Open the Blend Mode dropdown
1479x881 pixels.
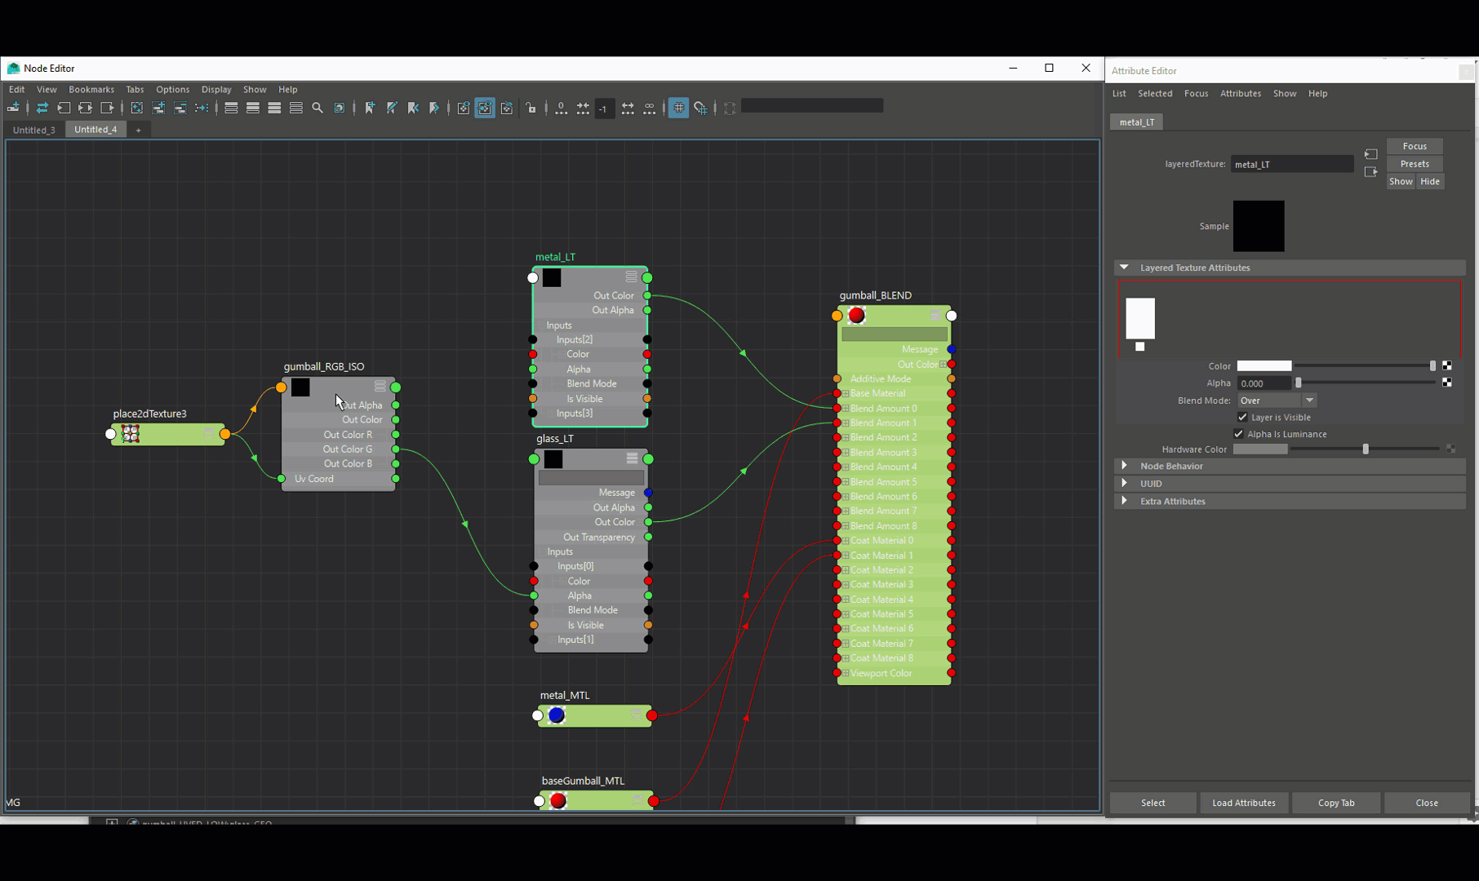tap(1277, 401)
